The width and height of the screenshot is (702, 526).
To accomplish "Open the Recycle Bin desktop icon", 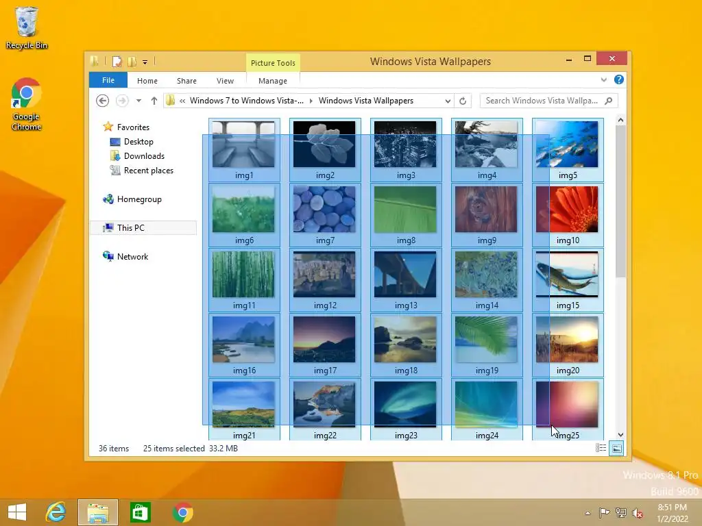I will click(x=27, y=27).
